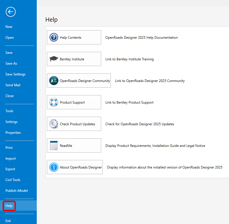229x224 pixels.
Task: Open the New menu item
Action: (x=9, y=27)
